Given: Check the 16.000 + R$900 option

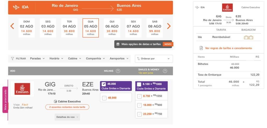Looking at the screenshot, I should 139,105.
